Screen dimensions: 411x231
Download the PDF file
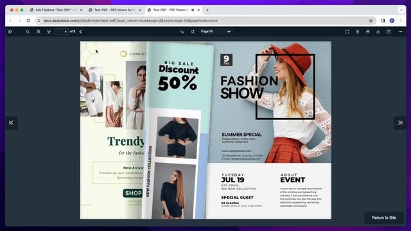378,31
